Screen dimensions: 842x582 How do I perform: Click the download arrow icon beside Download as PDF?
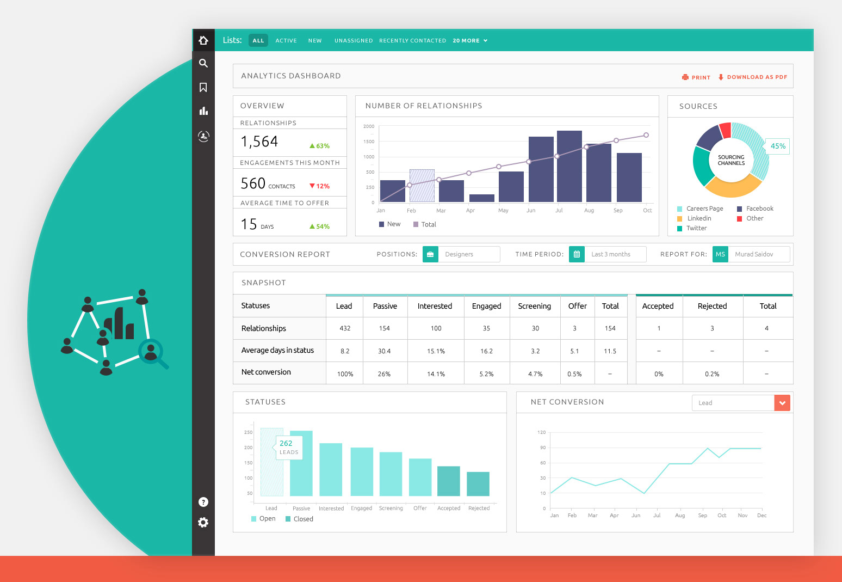pos(721,77)
